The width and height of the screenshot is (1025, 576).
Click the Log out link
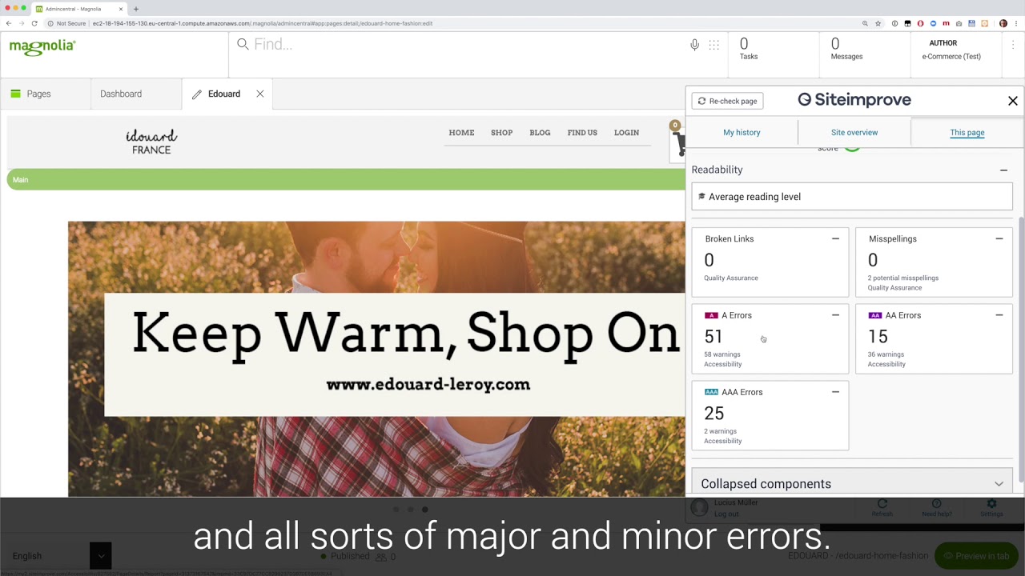pos(726,514)
